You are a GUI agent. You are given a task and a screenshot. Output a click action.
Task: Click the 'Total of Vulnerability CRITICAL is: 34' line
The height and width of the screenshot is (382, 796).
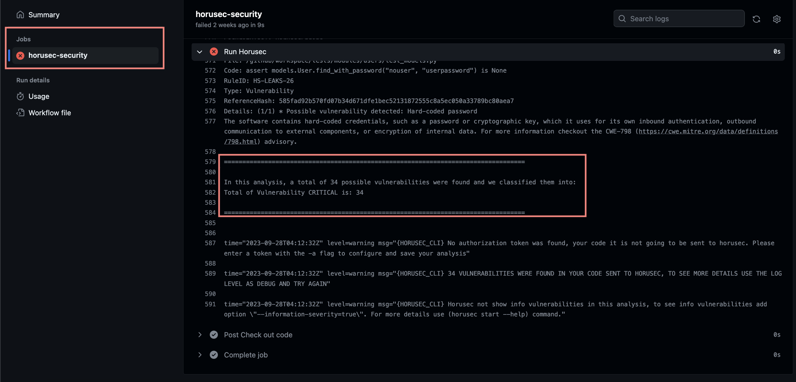coord(294,193)
